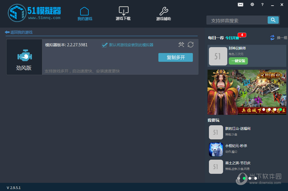Click the help question mark icon

[262, 5]
